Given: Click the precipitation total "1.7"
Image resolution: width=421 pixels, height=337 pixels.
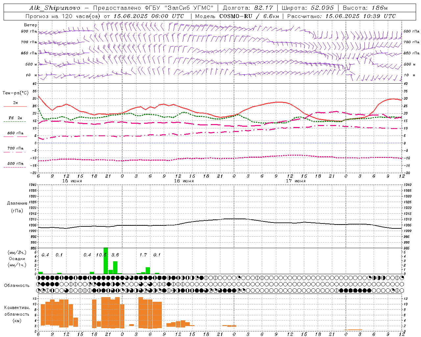Looking at the screenshot, I should (143, 255).
